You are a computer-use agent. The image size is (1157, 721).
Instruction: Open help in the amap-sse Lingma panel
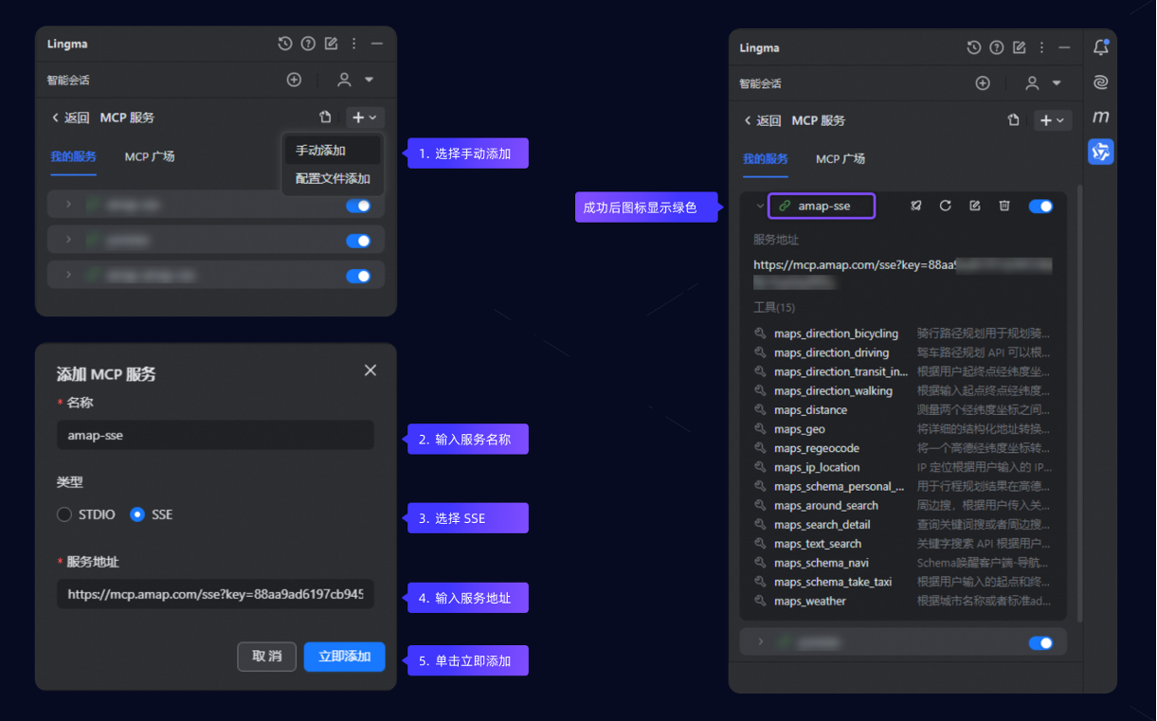pyautogui.click(x=996, y=47)
